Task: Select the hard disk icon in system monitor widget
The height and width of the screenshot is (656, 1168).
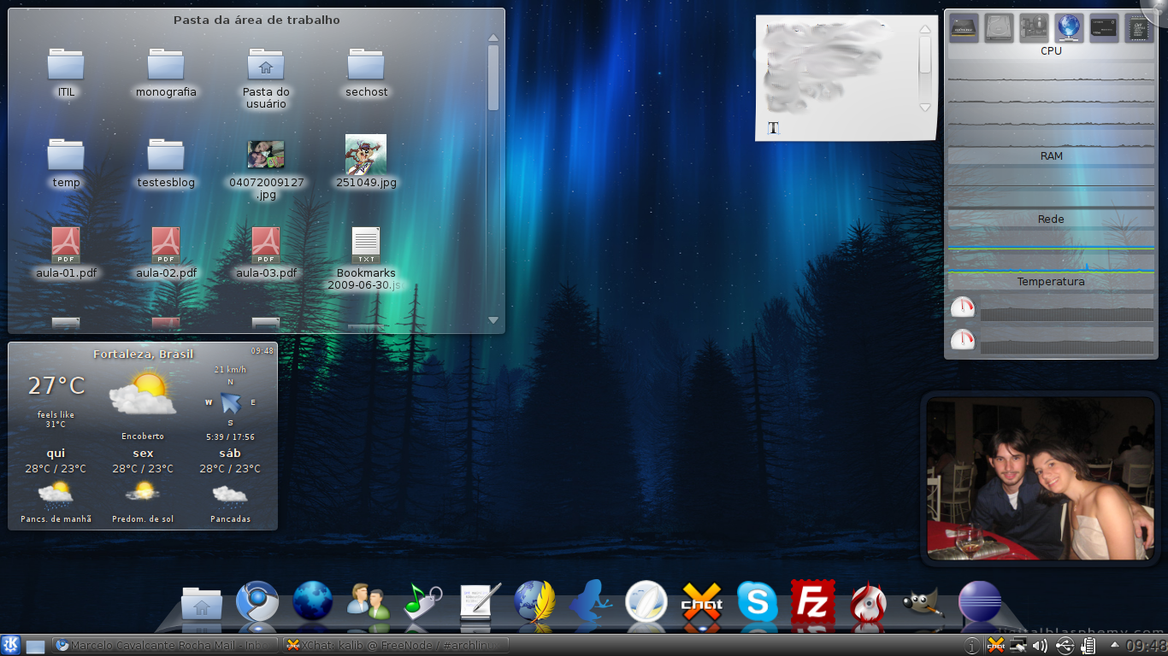Action: click(999, 27)
